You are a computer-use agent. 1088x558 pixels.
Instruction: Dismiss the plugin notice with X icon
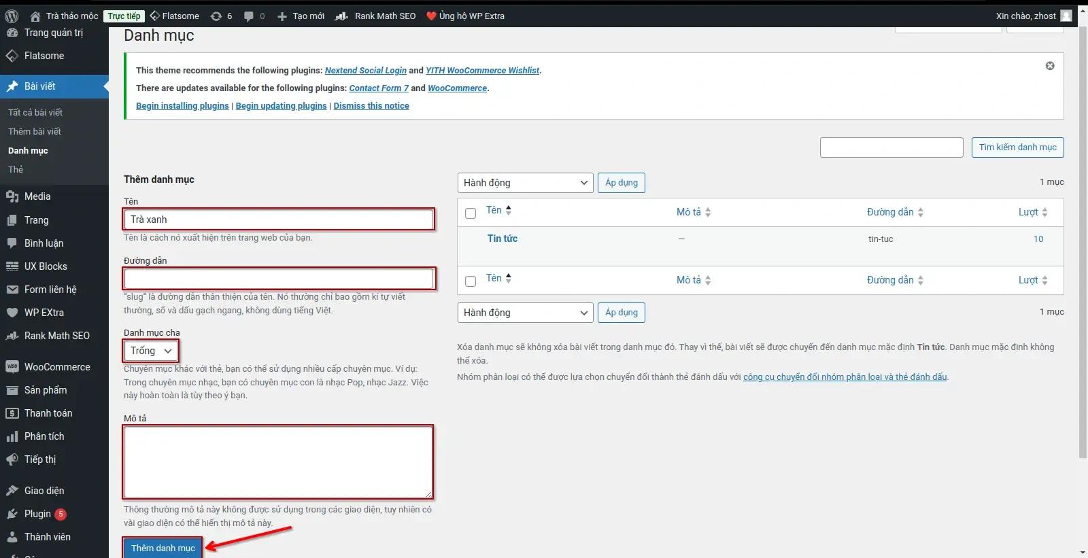1050,66
